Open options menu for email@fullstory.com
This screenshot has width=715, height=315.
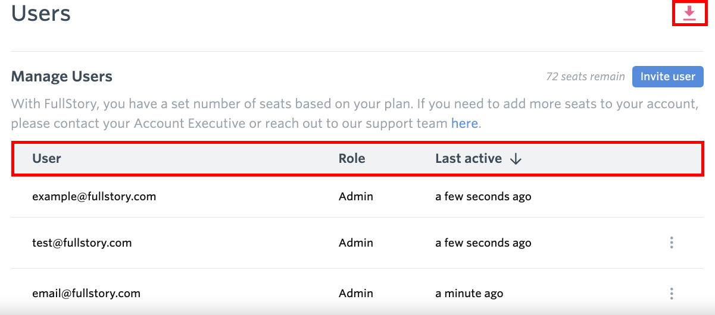coord(672,293)
